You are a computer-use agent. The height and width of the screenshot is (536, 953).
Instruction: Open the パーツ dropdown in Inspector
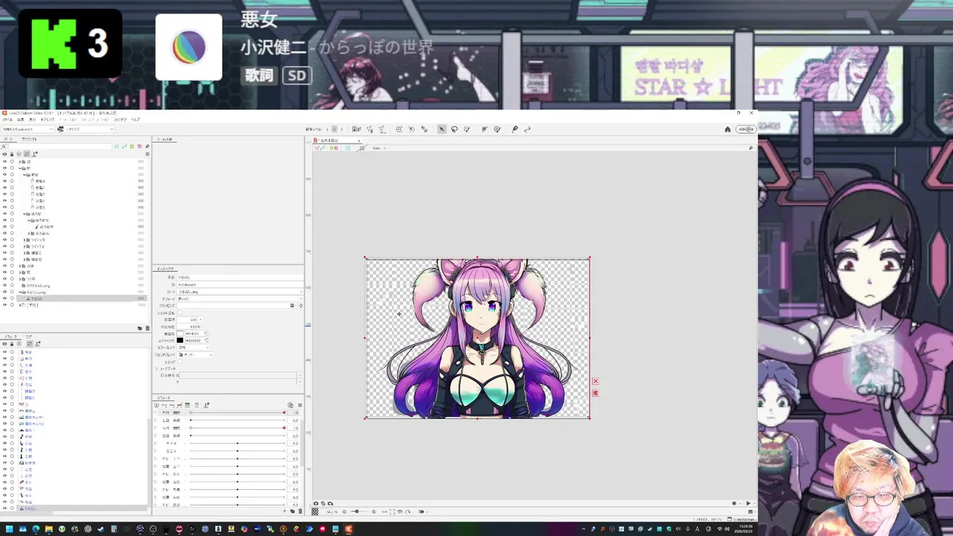click(240, 292)
